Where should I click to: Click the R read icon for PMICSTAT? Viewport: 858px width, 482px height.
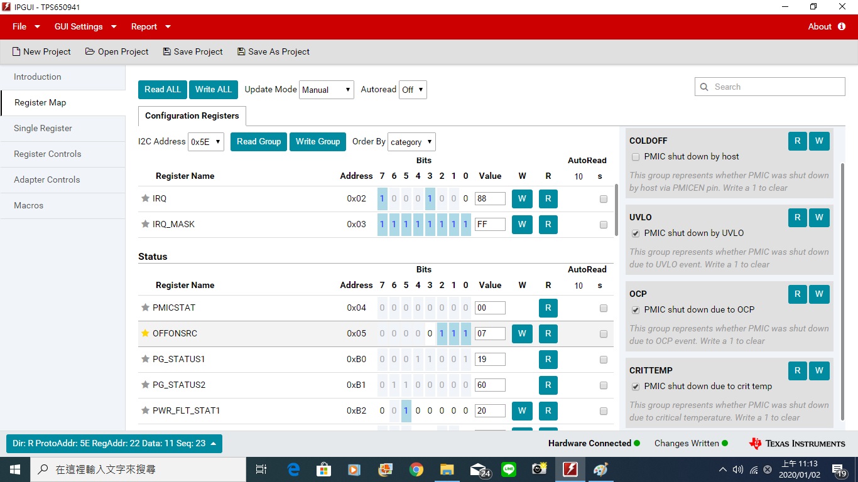click(x=548, y=308)
